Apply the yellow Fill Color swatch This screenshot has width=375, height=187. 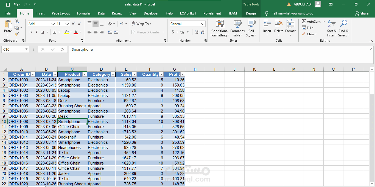pos(66,32)
